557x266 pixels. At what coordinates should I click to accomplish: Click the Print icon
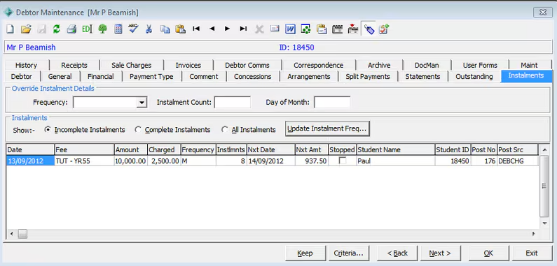tap(71, 29)
